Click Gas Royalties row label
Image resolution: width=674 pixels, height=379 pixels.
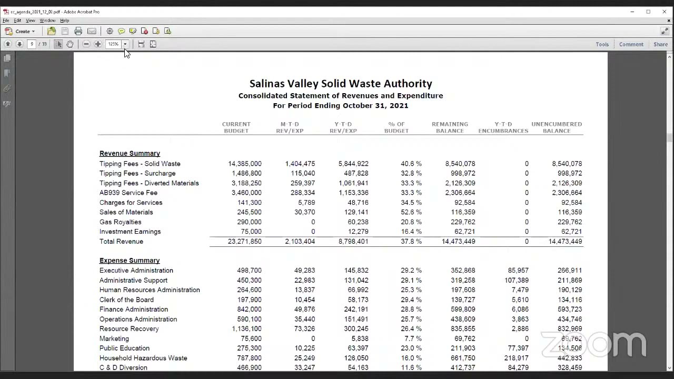(121, 222)
